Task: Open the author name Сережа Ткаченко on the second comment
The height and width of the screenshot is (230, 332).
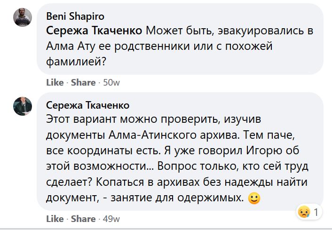Action: (x=88, y=105)
